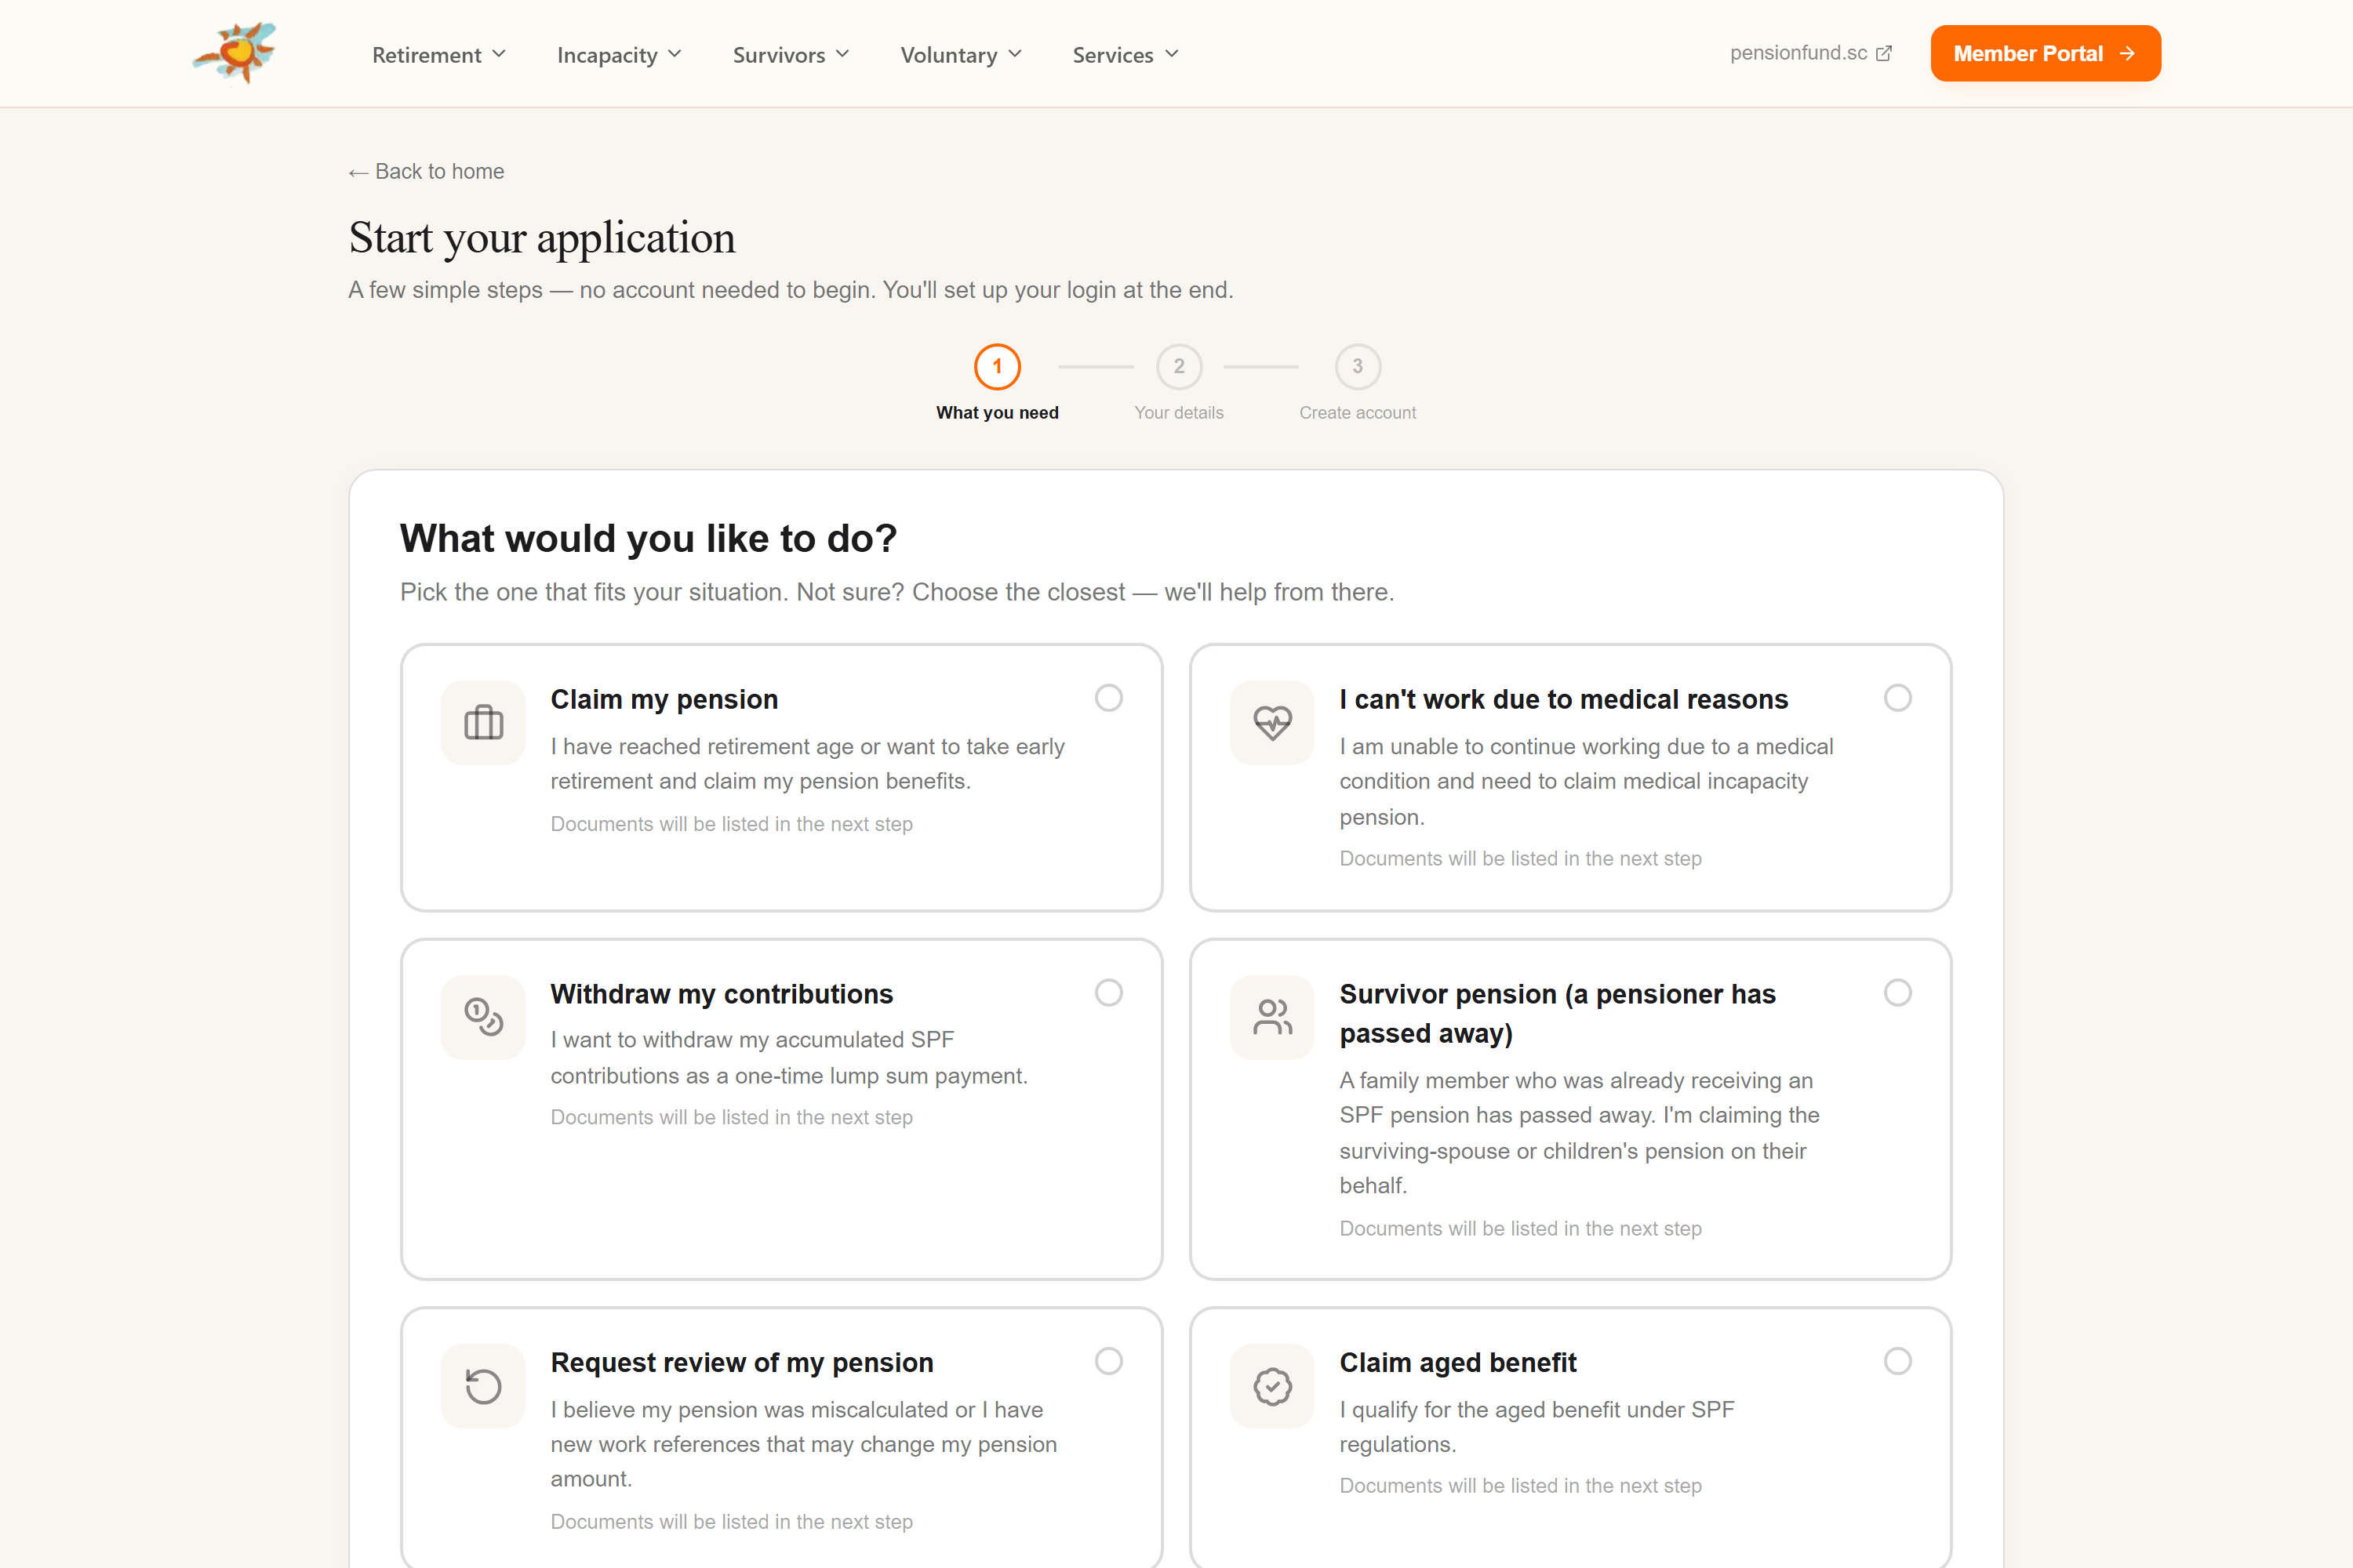The width and height of the screenshot is (2353, 1568).
Task: Click the coins icon for Withdraw my contributions
Action: pyautogui.click(x=483, y=1017)
